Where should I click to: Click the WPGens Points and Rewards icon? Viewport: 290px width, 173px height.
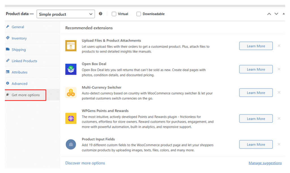71,118
